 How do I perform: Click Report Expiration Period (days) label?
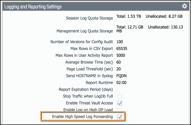(86, 89)
